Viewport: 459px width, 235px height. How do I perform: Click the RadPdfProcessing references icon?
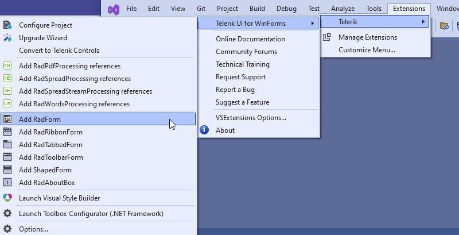pos(7,66)
